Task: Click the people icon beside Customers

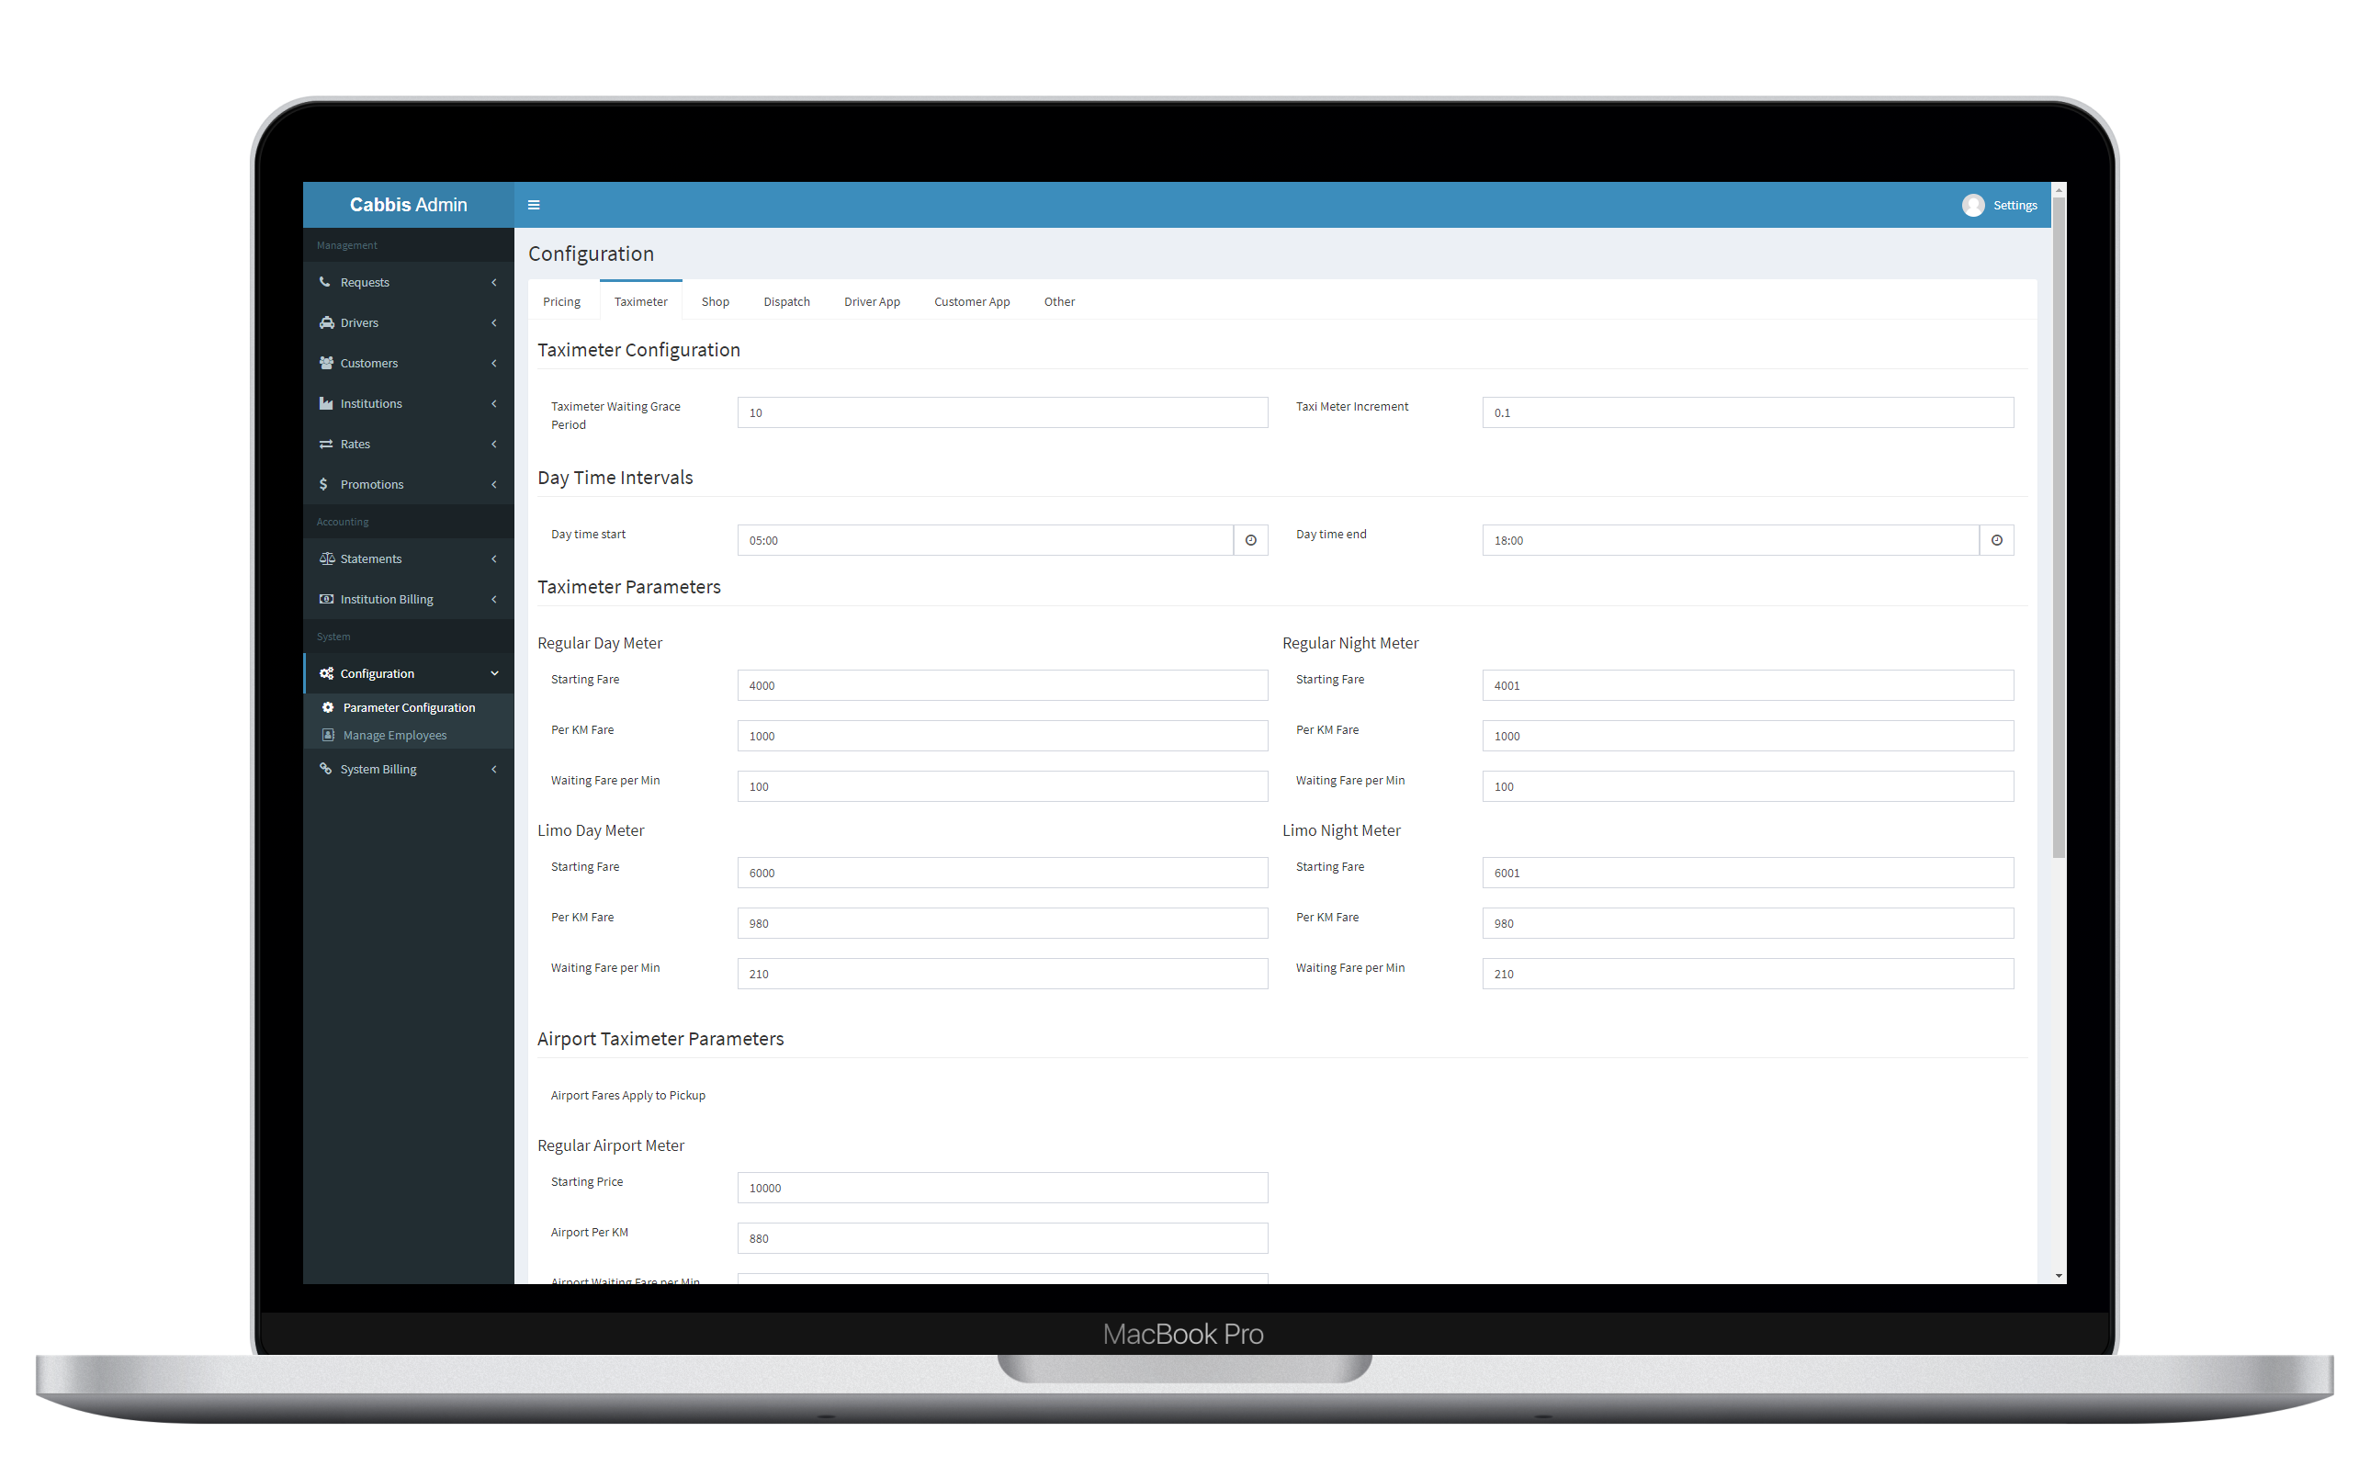Action: pos(327,363)
